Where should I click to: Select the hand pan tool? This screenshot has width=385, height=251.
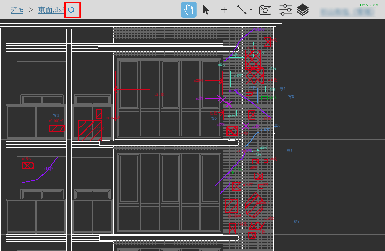(188, 10)
